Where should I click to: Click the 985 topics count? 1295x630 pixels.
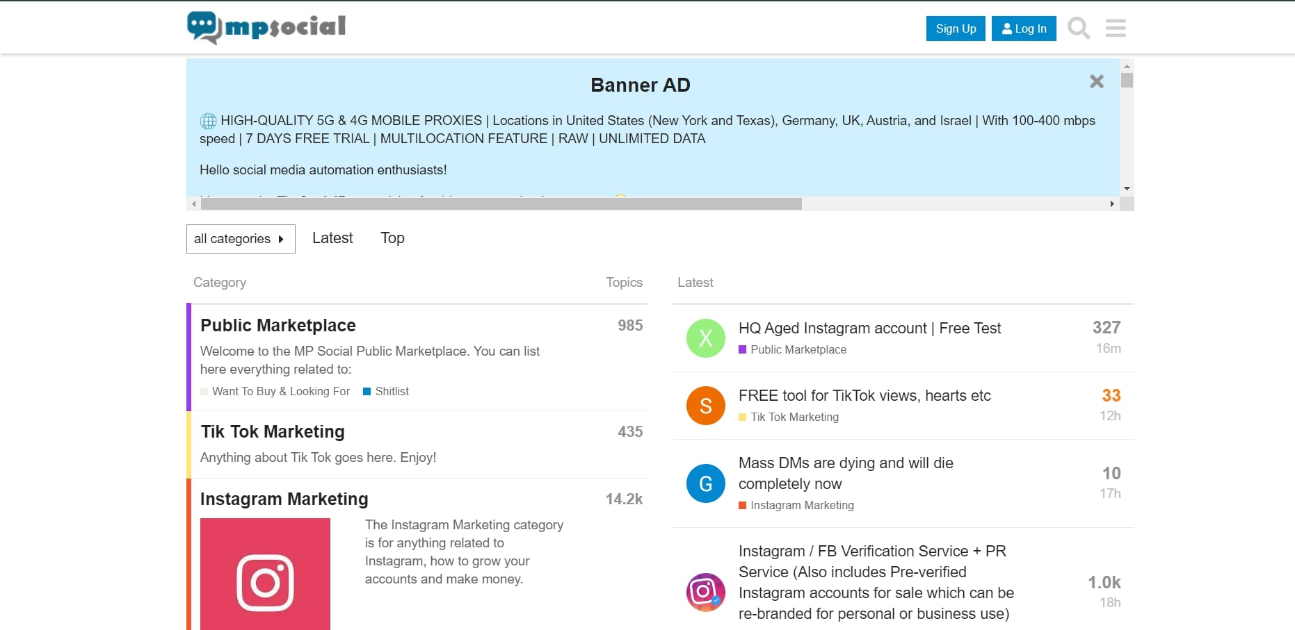630,326
